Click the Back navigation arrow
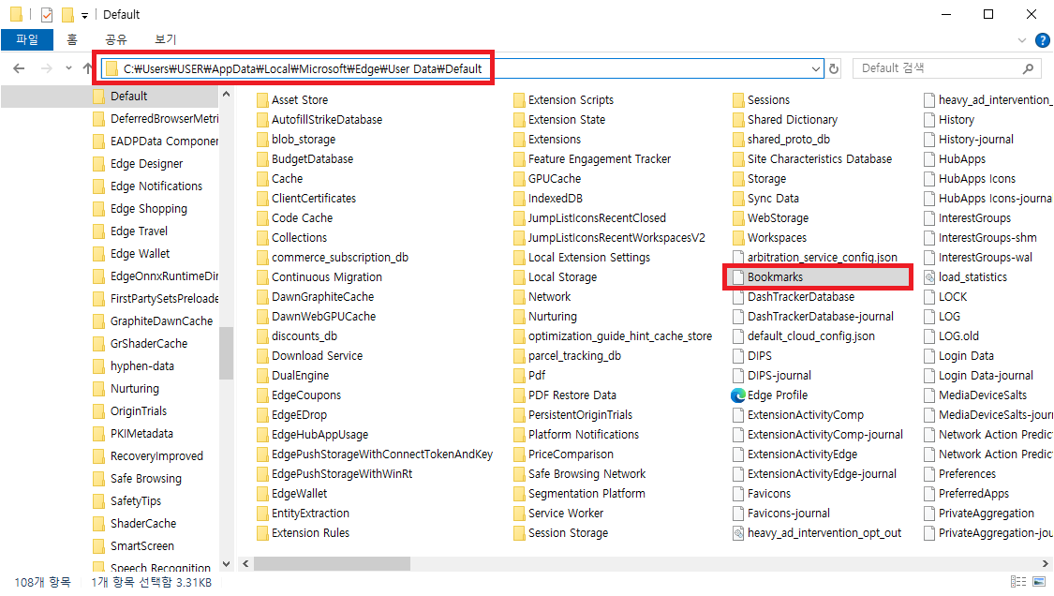Viewport: 1054px width, 596px height. click(19, 68)
